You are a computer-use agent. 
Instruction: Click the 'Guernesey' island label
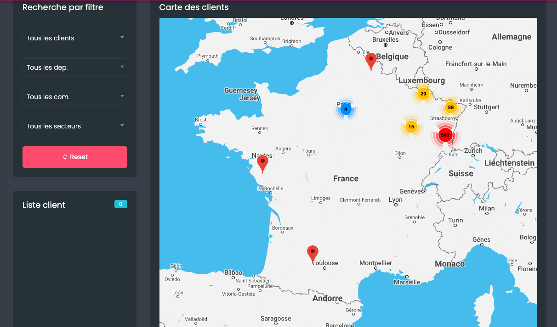click(x=241, y=91)
